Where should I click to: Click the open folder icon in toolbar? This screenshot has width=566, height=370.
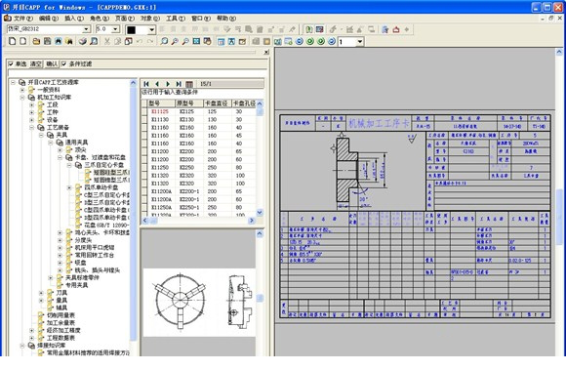coord(36,41)
